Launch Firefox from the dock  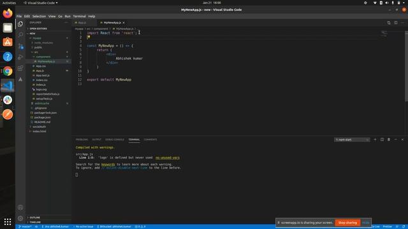[8, 13]
